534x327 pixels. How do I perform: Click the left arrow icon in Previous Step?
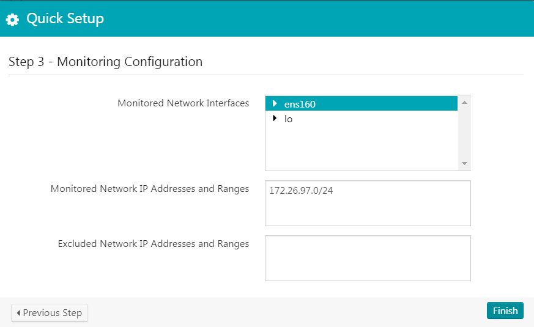[x=18, y=313]
